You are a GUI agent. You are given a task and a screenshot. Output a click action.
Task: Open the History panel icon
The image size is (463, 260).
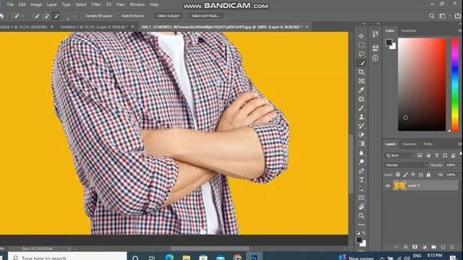pyautogui.click(x=375, y=34)
